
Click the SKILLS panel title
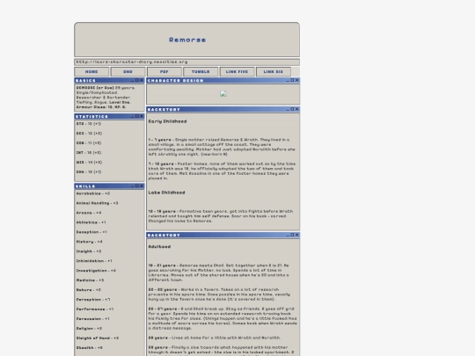tap(85, 186)
